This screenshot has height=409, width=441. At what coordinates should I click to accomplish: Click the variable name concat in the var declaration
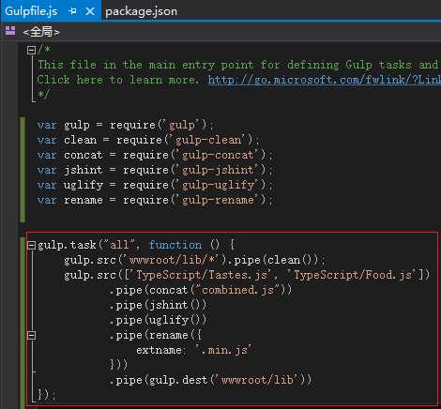(x=84, y=155)
